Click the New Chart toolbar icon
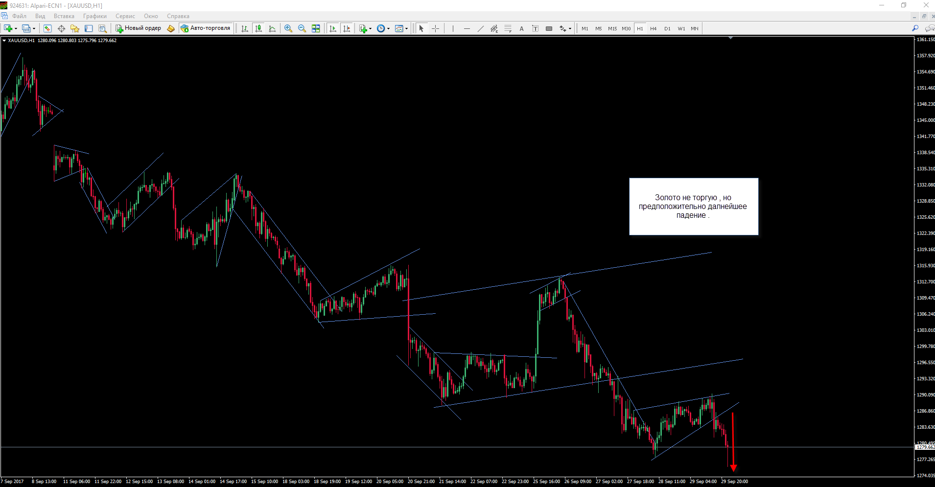 [8, 28]
